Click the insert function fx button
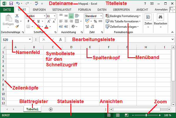 pos(60,40)
